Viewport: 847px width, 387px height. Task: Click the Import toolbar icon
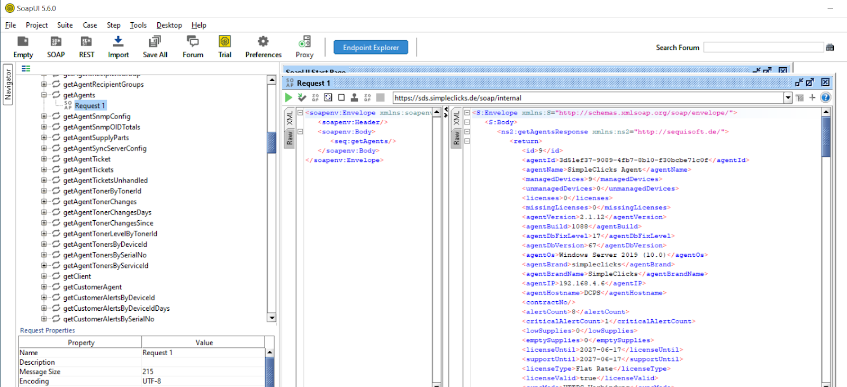(118, 47)
